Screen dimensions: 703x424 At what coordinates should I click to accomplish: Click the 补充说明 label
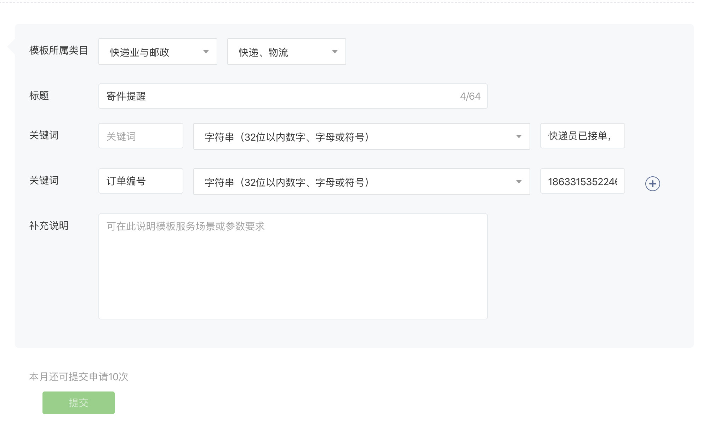[49, 226]
